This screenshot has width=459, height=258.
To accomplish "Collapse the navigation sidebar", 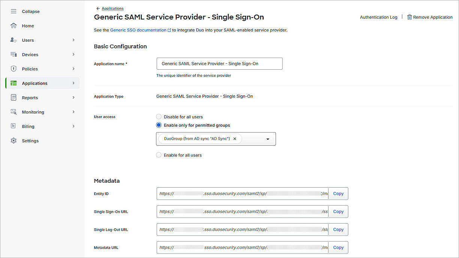I will (x=13, y=11).
